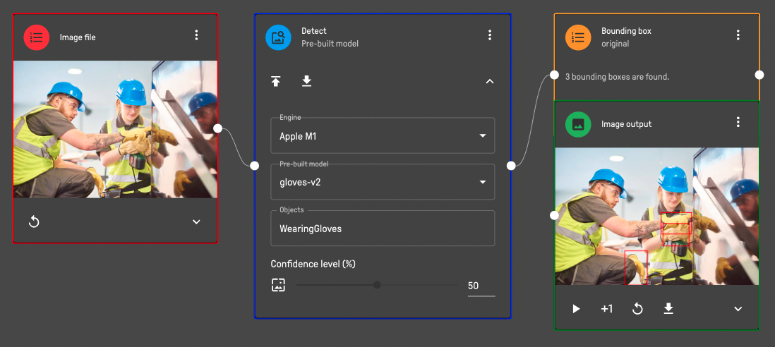Screen dimensions: 775x347
Task: Click the confidence level image preview icon
Action: pyautogui.click(x=278, y=285)
